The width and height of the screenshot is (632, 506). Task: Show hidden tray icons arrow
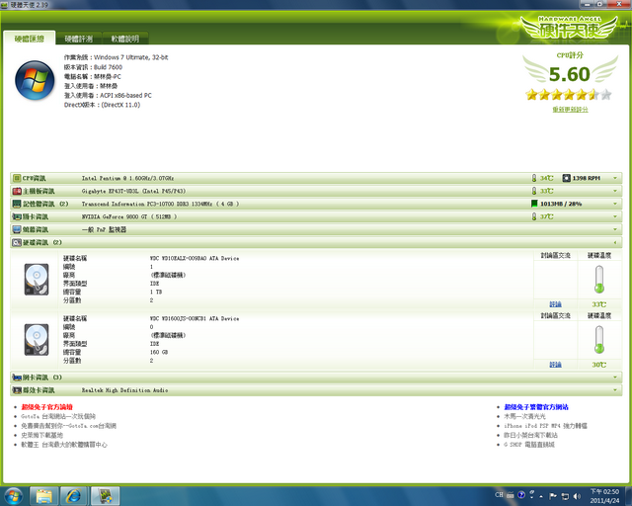541,496
